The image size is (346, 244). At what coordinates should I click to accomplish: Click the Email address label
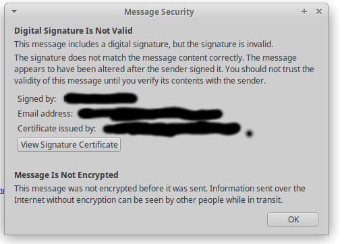[45, 114]
